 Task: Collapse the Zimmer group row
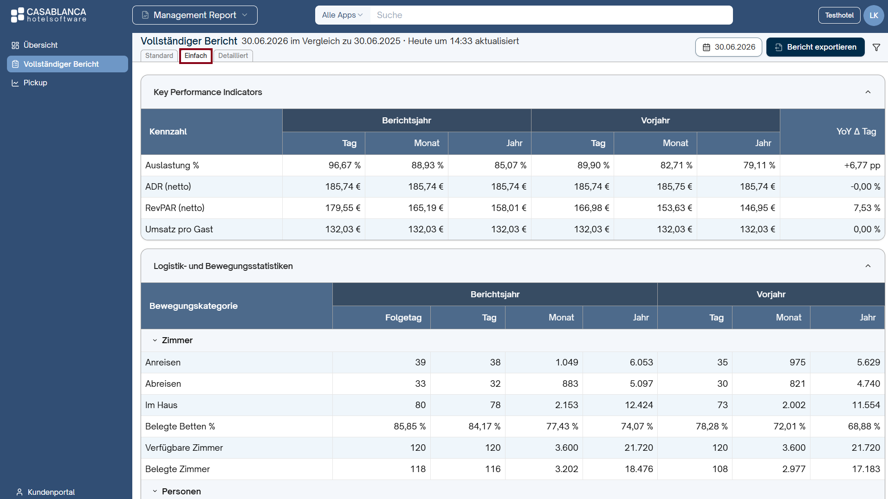click(155, 340)
